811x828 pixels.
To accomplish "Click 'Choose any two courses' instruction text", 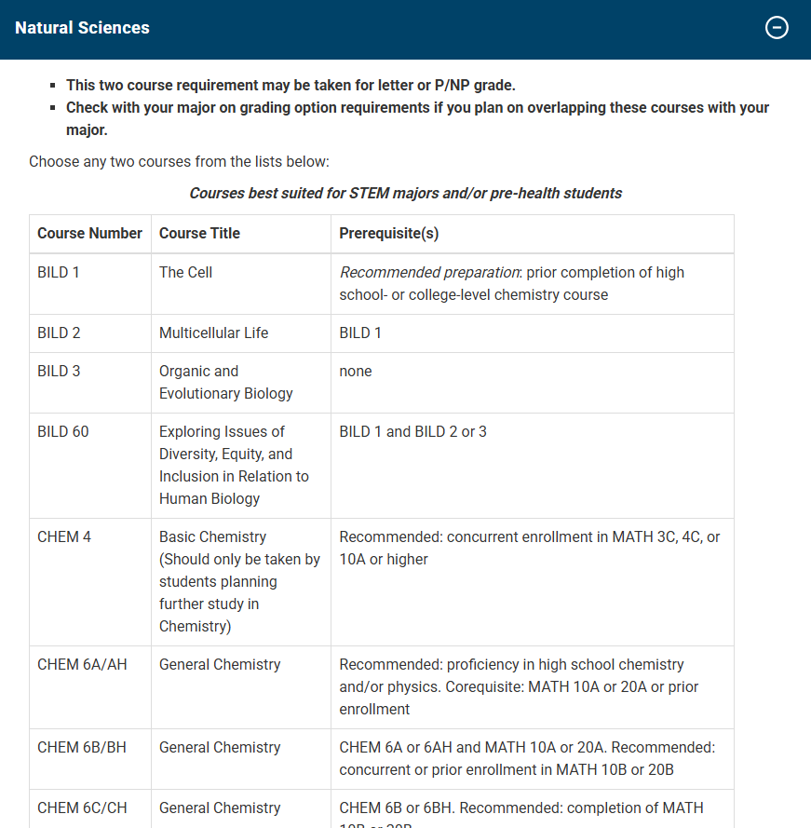I will [x=179, y=162].
